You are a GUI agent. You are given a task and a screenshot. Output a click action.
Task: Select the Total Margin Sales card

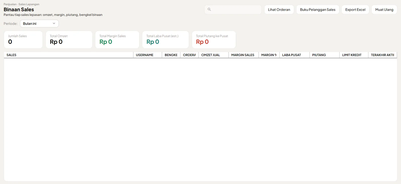[x=117, y=40]
